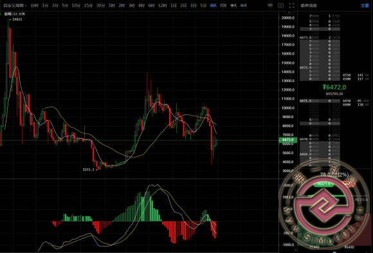Switch to the 年K yearly period

[244, 6]
